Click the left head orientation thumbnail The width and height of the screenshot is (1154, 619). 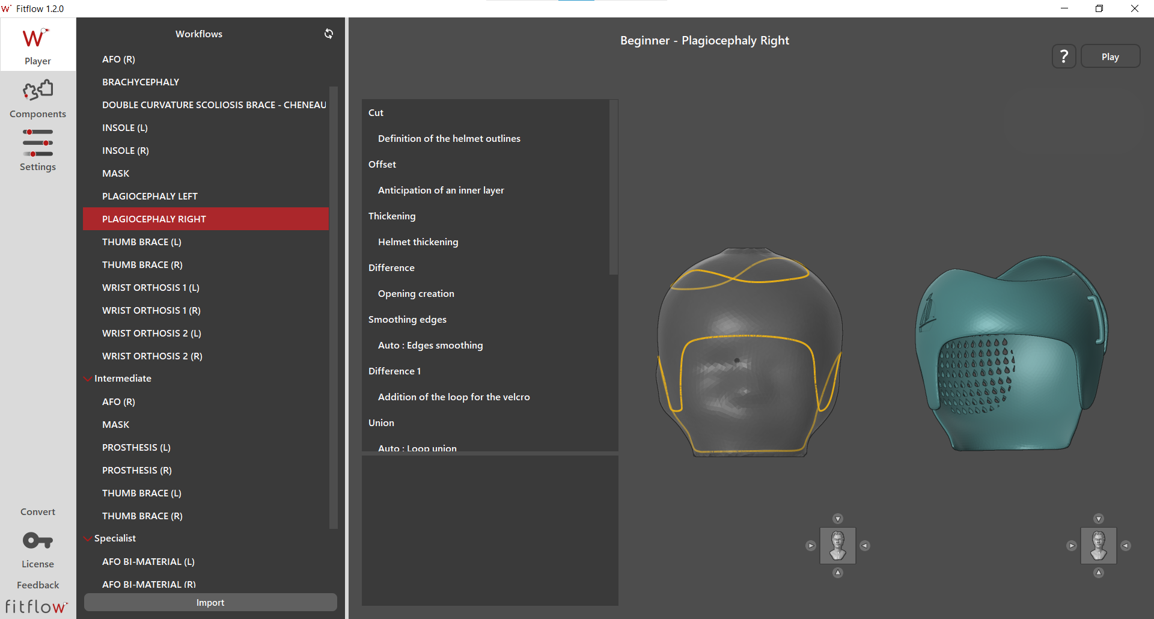click(x=838, y=546)
